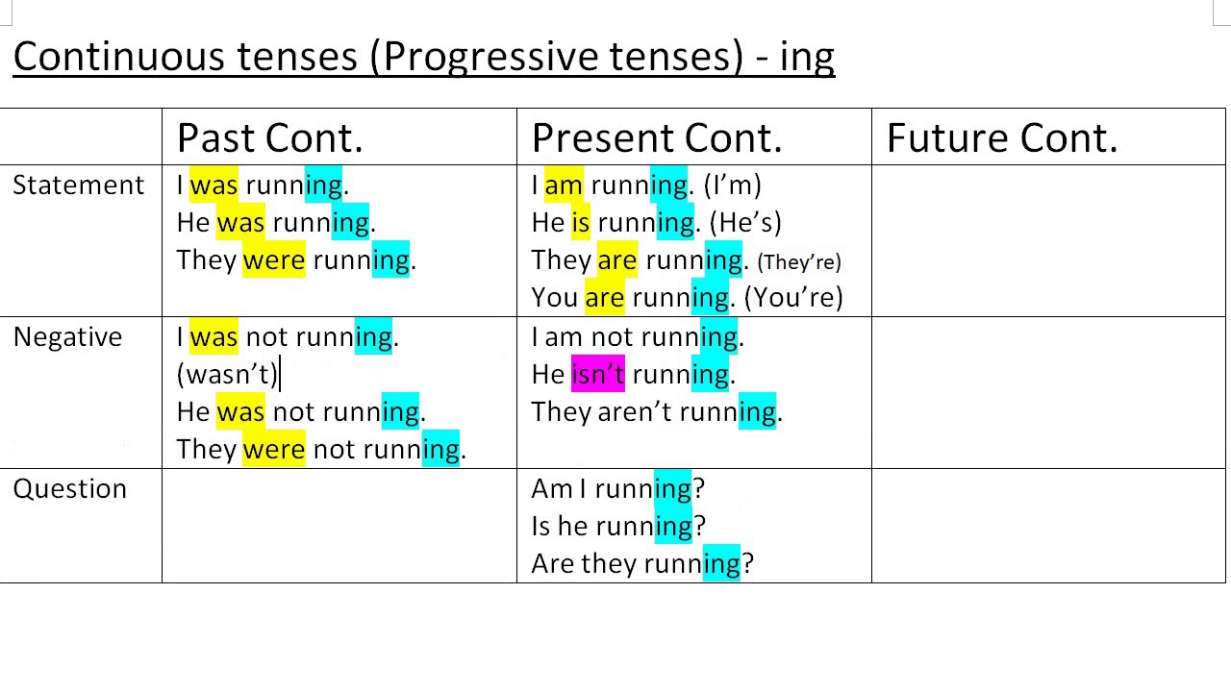
Task: Place cursor in empty Future Cont. Negative cell
Action: pyautogui.click(x=1048, y=392)
